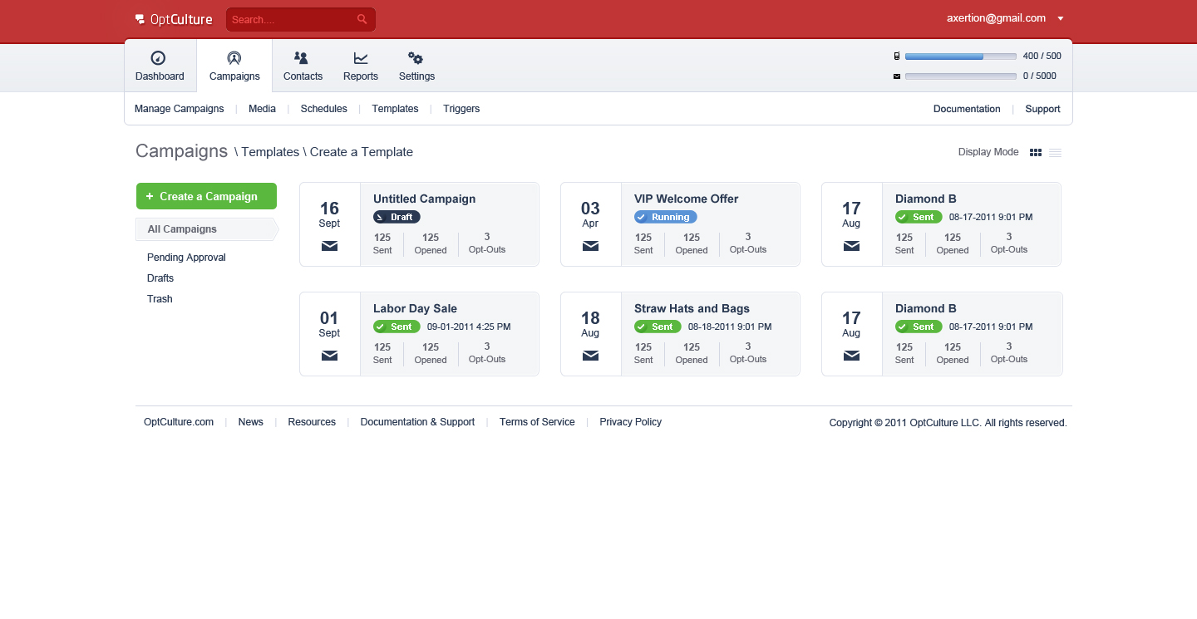Open the Support link in subnav
Image resolution: width=1197 pixels, height=619 pixels.
pos(1042,109)
